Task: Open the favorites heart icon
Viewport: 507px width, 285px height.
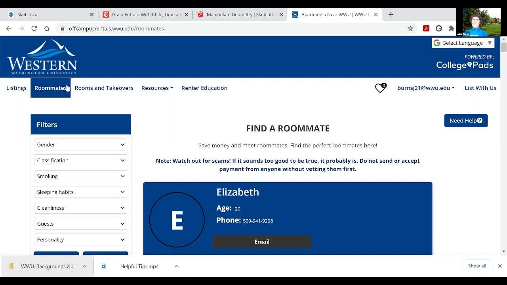Action: tap(380, 88)
